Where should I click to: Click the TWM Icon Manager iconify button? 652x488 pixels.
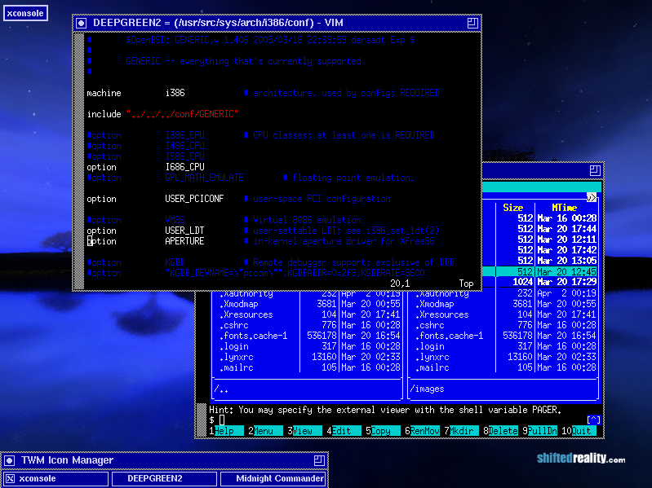(x=8, y=461)
